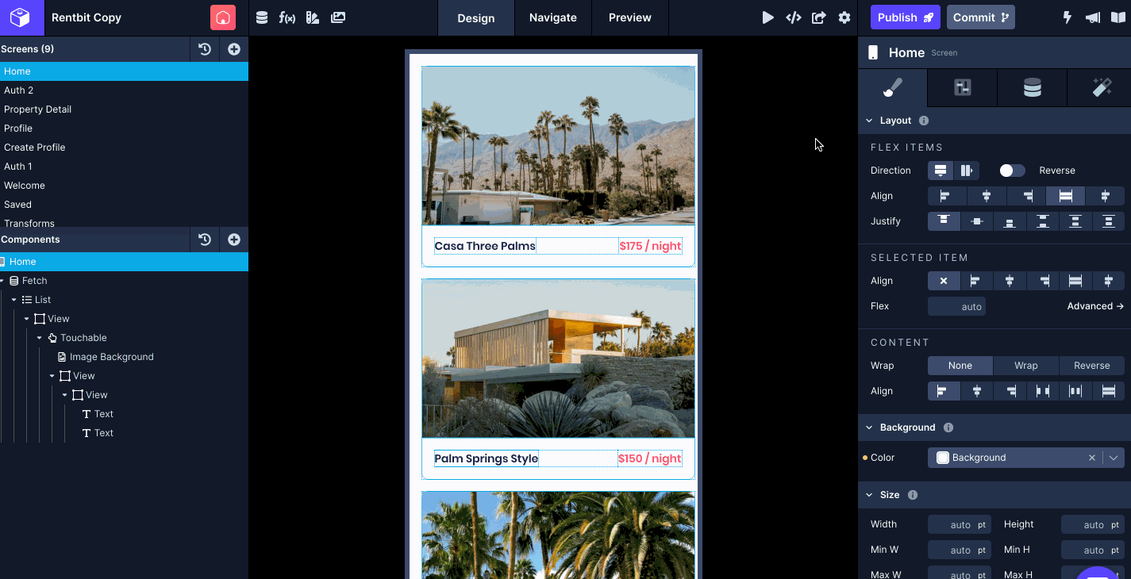Image resolution: width=1131 pixels, height=579 pixels.
Task: Collapse the View node above Touchable
Action: pyautogui.click(x=27, y=319)
